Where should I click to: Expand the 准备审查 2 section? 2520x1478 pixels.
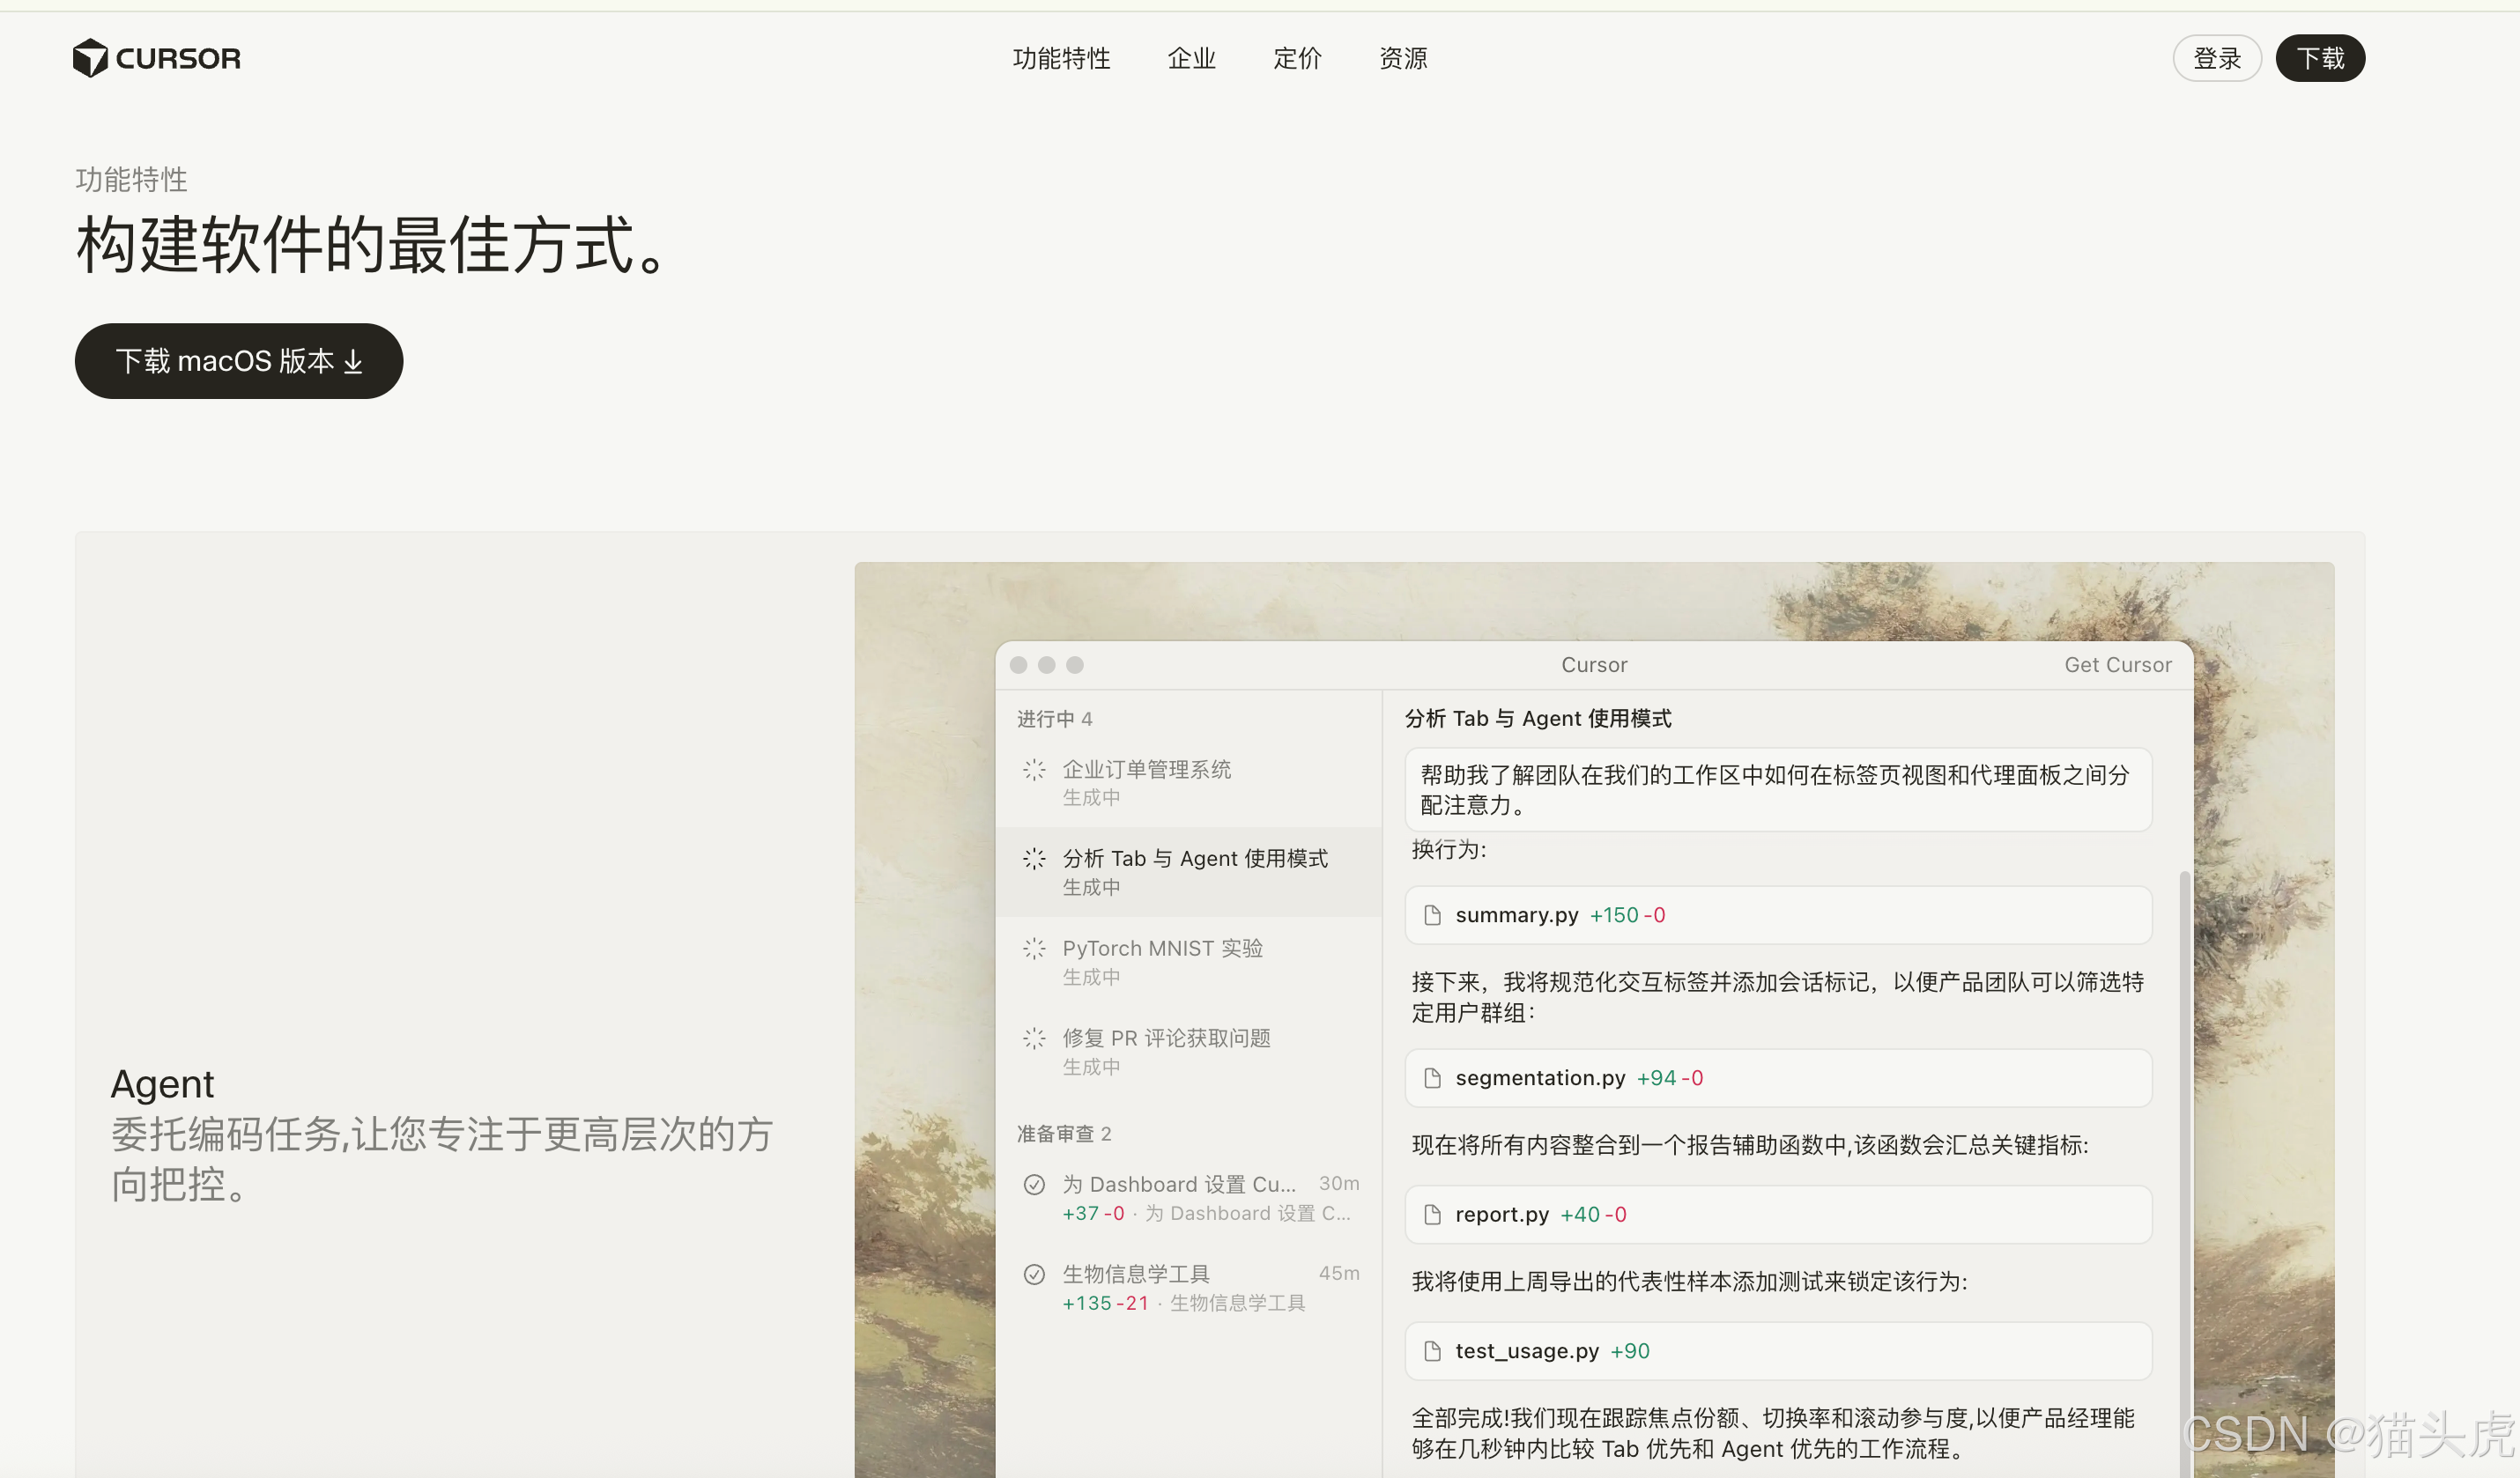click(1063, 1134)
